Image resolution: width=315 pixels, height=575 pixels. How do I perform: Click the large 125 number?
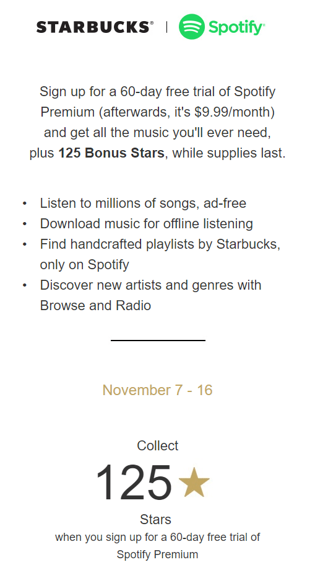[x=134, y=482]
